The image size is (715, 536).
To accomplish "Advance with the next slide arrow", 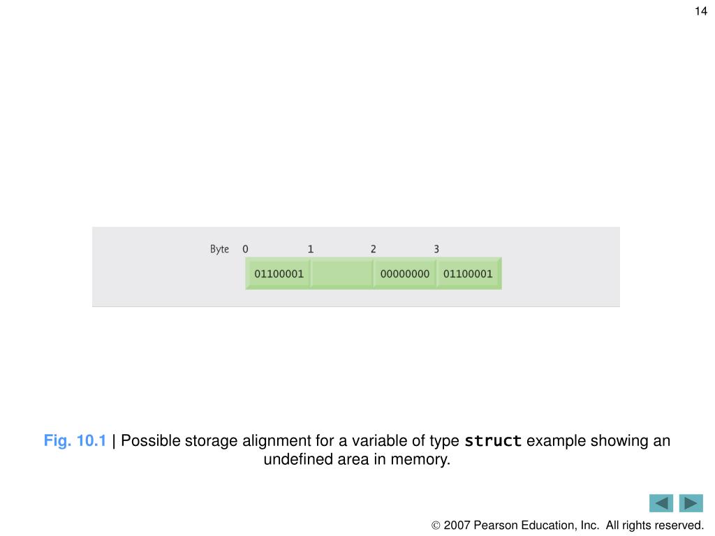I will coord(691,503).
